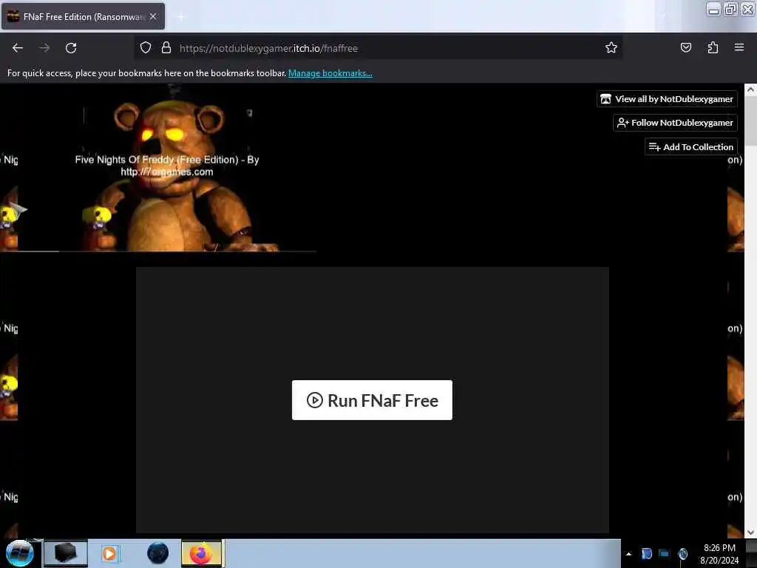Open the Firefox hamburger menu
The width and height of the screenshot is (757, 568).
pos(739,47)
